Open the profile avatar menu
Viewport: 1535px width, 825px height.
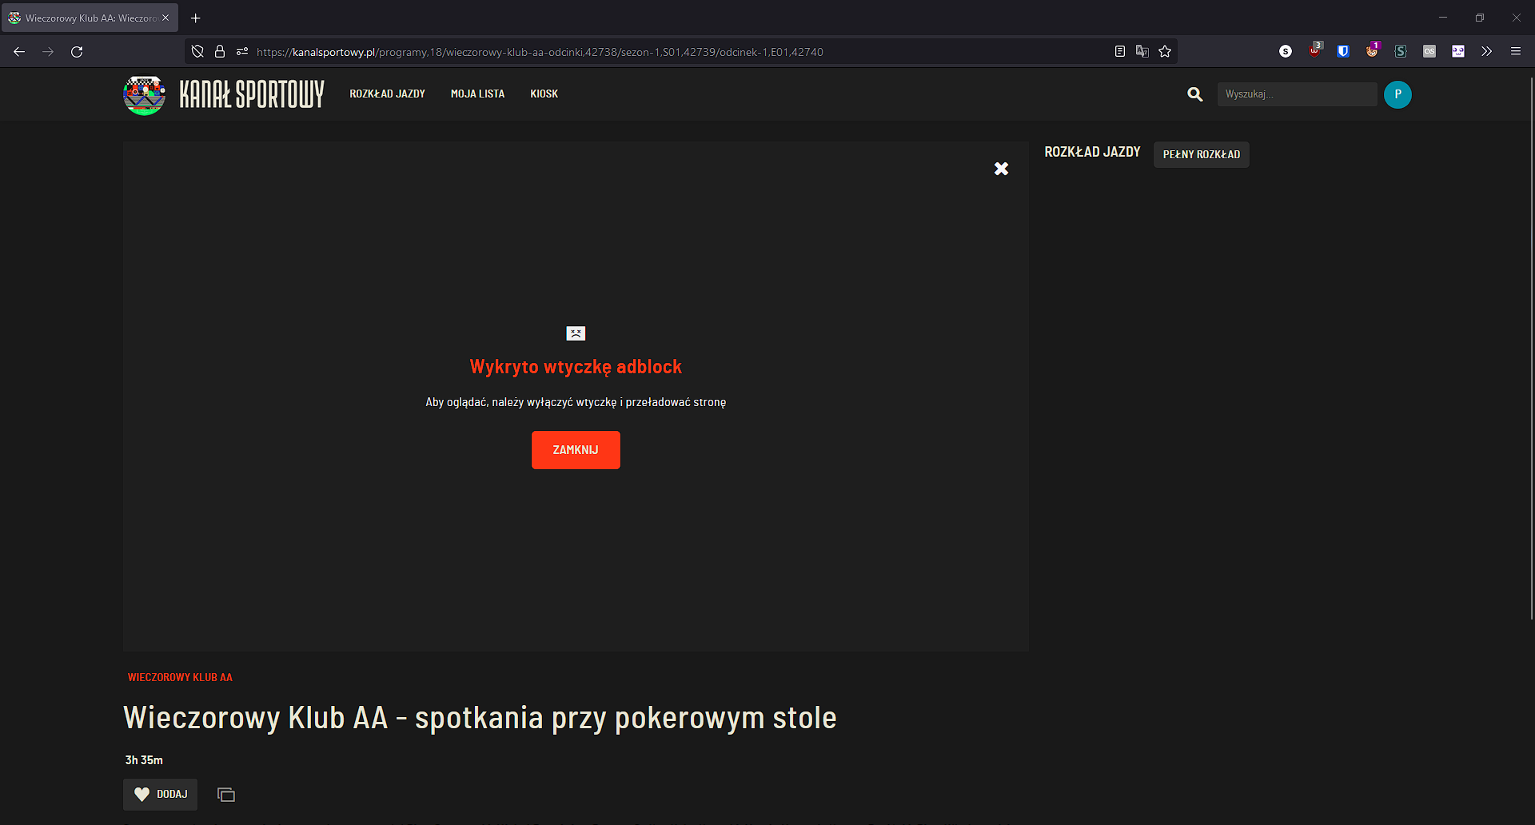click(1397, 94)
